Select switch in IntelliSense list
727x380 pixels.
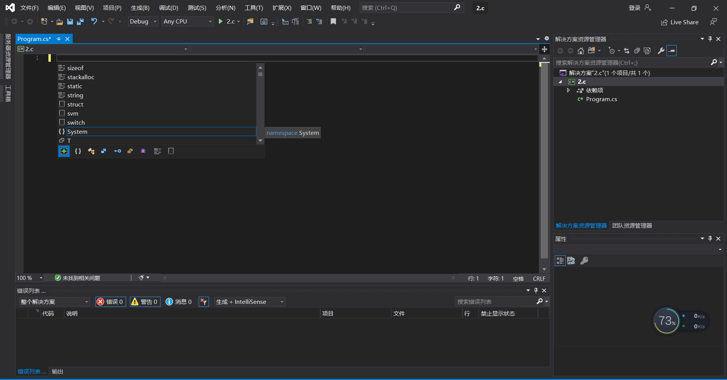[x=157, y=123]
